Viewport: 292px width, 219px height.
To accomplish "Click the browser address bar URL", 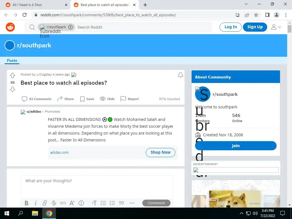I will point(108,15).
